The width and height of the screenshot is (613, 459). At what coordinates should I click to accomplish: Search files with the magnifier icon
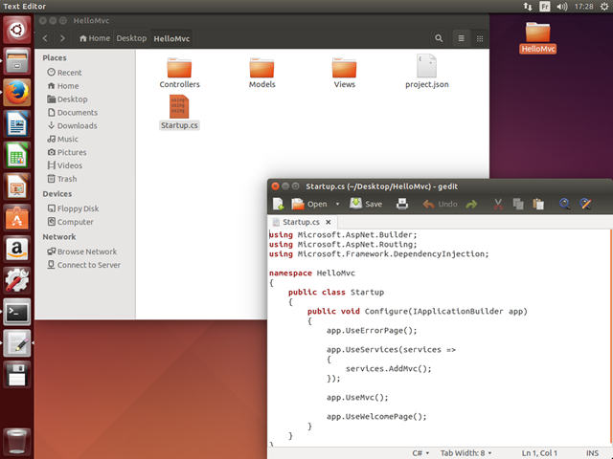[x=439, y=38]
